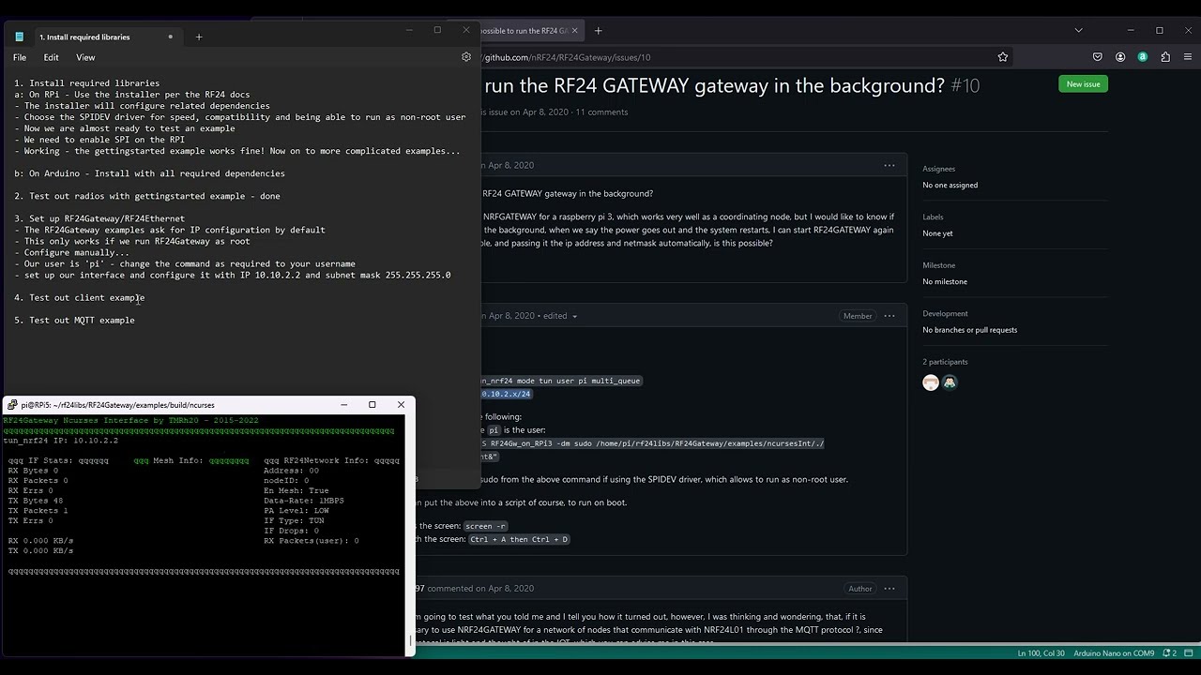This screenshot has height=675, width=1201.
Task: Click the first participant avatar
Action: point(931,382)
